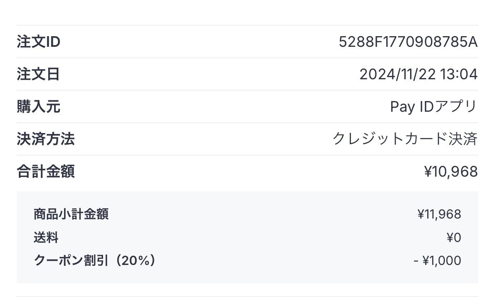
Task: Click the 決済方法 label
Action: (x=46, y=139)
